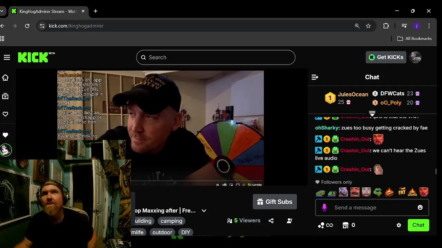The height and width of the screenshot is (248, 442).
Task: Open Chrome profile avatar j
Action: tap(417, 26)
